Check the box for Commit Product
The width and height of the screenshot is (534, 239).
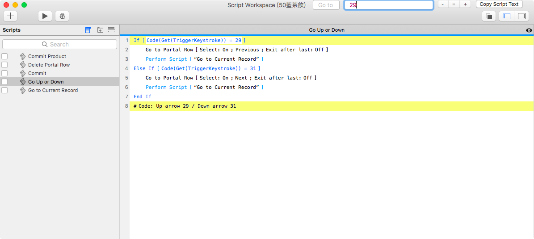pyautogui.click(x=4, y=56)
